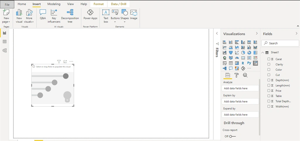The image size is (300, 141).
Task: Select the KPI visualization icon
Action: pyautogui.click(x=255, y=58)
